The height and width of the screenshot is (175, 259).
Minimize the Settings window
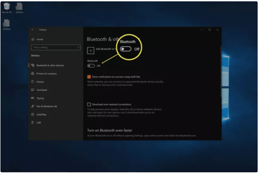tap(202, 30)
